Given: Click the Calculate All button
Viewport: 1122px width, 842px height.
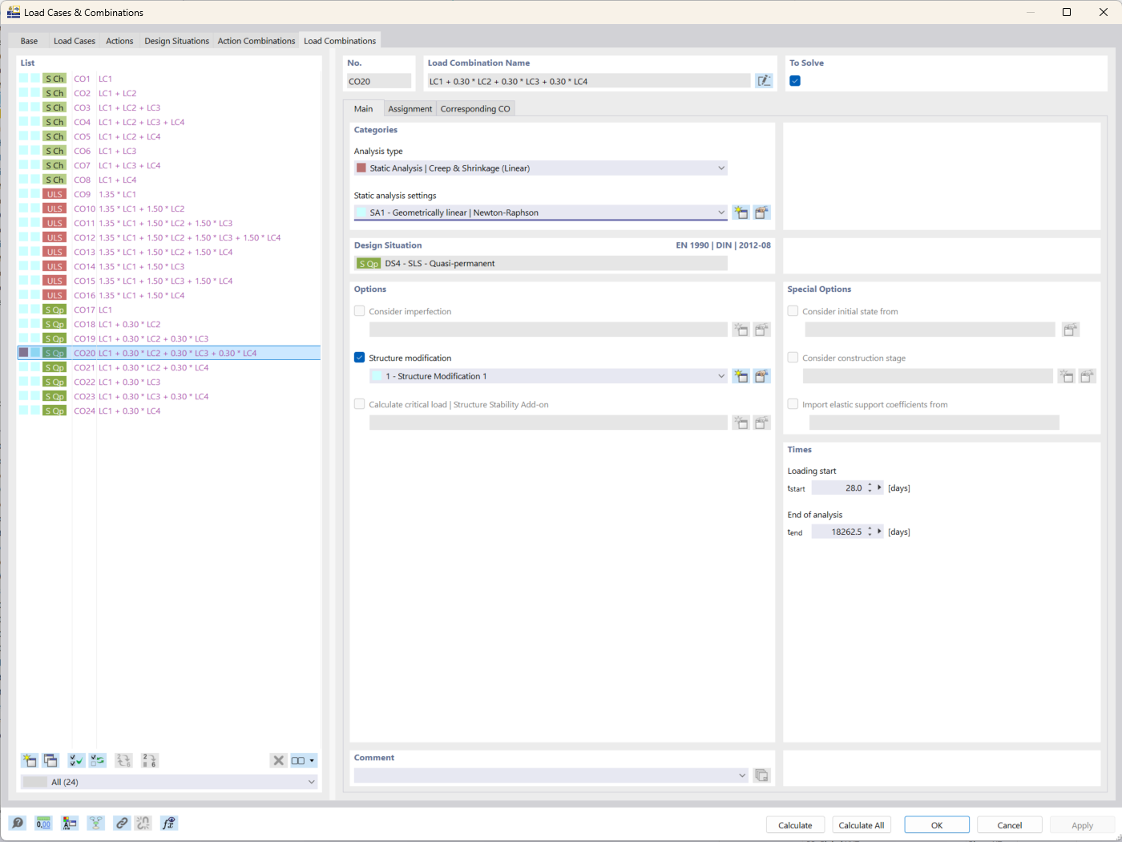Looking at the screenshot, I should [x=861, y=824].
